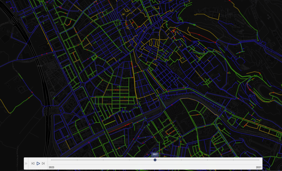Click the green node atop the hillside road

(194, 25)
